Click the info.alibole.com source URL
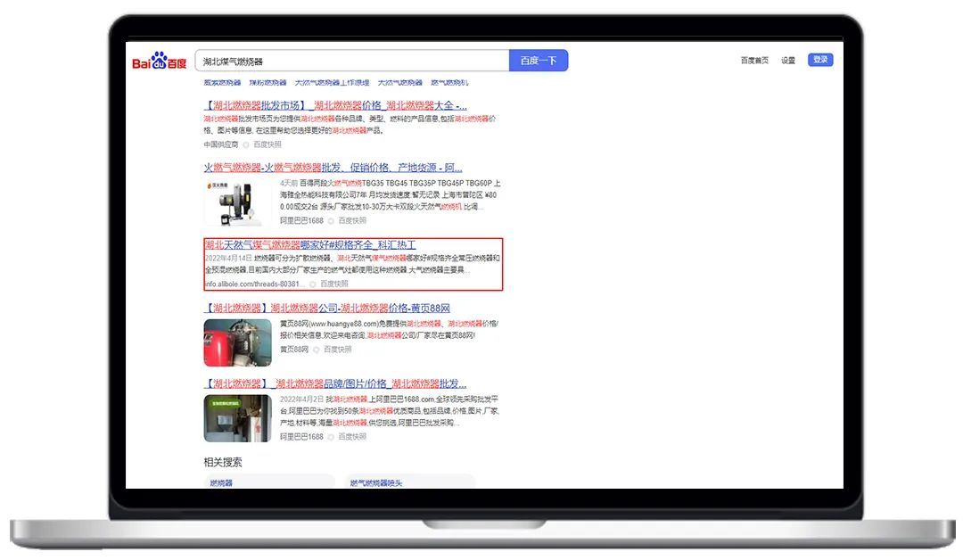Screen dimensions: 963x560 tap(254, 284)
